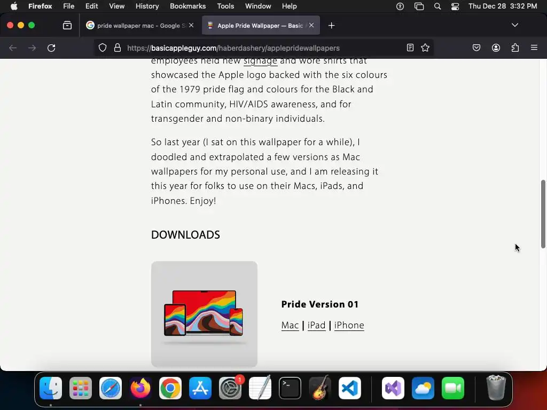This screenshot has height=410, width=547.
Task: Launch Terminal from the Dock
Action: tap(290, 388)
